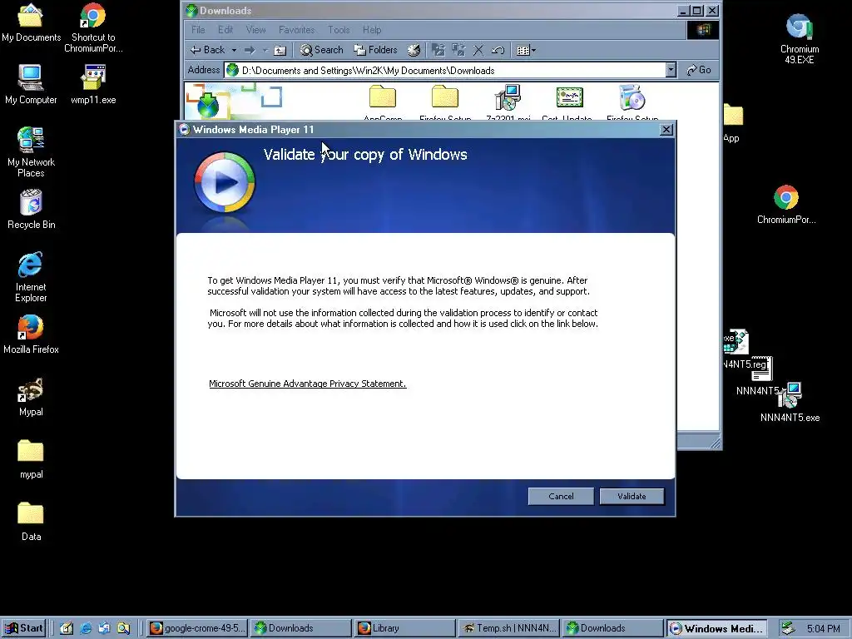
Task: Click Outlook Express quick launch icon
Action: (104, 628)
